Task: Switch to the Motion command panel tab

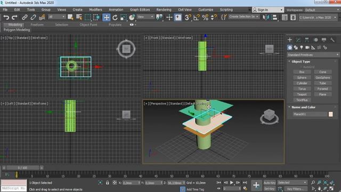Action: pyautogui.click(x=315, y=39)
